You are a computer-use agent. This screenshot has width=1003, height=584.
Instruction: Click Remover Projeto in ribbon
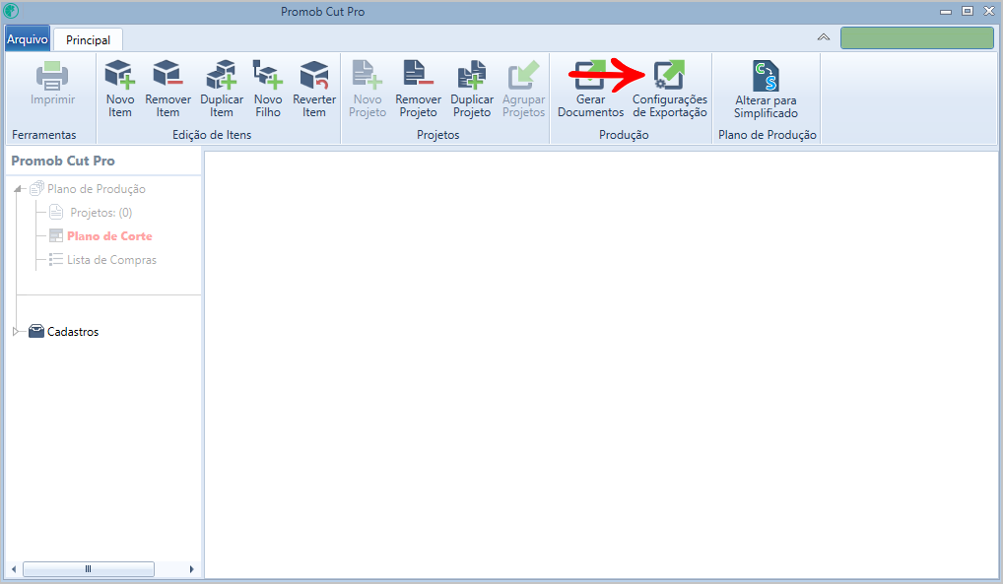point(419,89)
